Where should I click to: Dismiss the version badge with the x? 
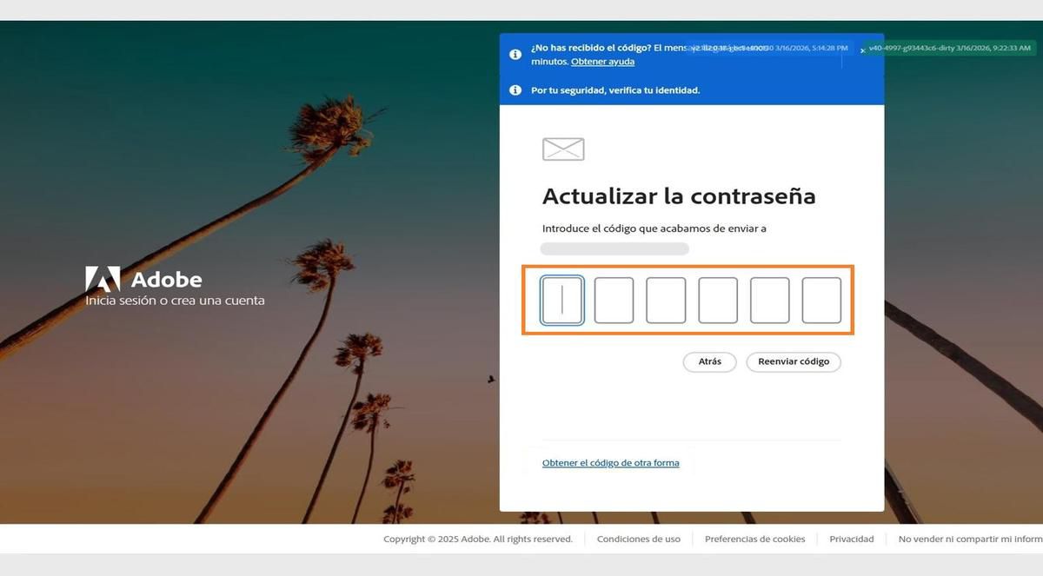[861, 49]
